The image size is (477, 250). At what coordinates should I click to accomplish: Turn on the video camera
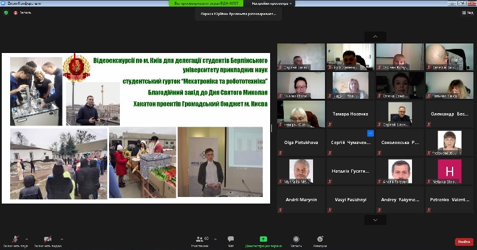(x=48, y=242)
